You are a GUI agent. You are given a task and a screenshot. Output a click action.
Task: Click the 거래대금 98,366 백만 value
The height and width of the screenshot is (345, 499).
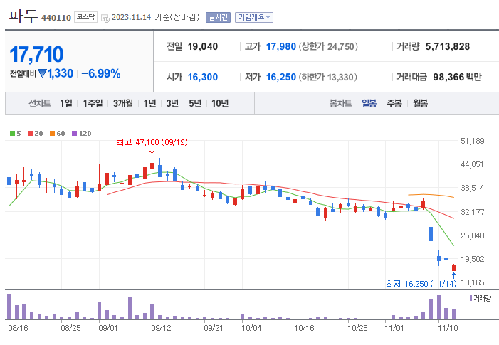[x=457, y=77]
